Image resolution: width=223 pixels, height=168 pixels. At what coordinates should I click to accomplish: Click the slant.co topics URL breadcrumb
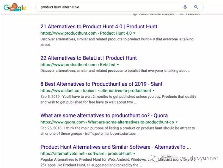click(x=96, y=91)
